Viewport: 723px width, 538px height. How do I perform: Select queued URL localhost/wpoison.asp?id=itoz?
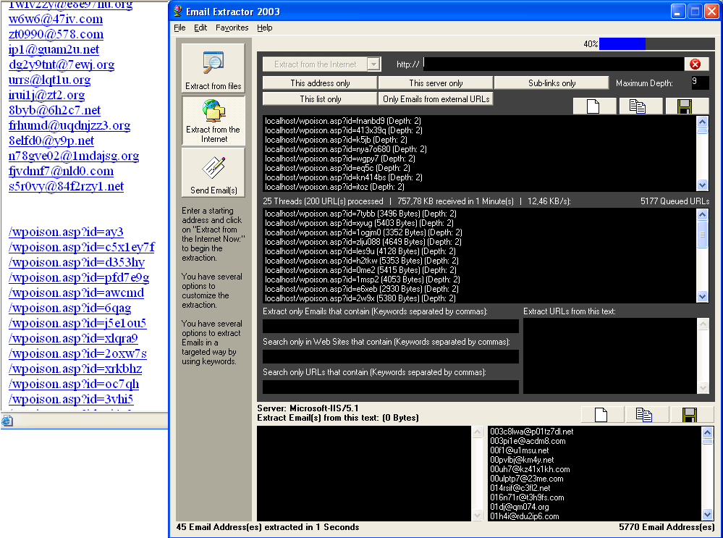335,187
